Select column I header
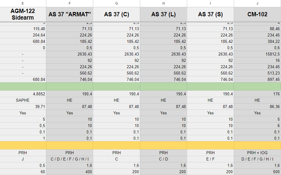Screen dimensions: 281x175 tap(210, 3)
